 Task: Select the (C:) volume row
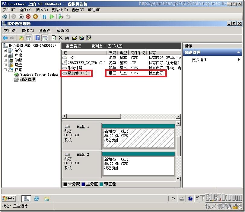click(121, 58)
